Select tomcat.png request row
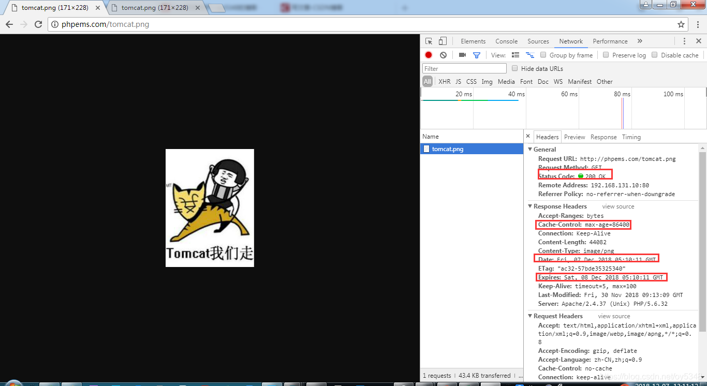 click(x=472, y=149)
